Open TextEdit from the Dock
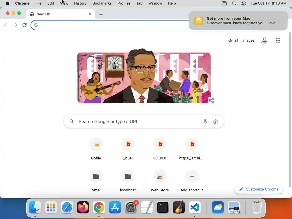 click(x=147, y=207)
